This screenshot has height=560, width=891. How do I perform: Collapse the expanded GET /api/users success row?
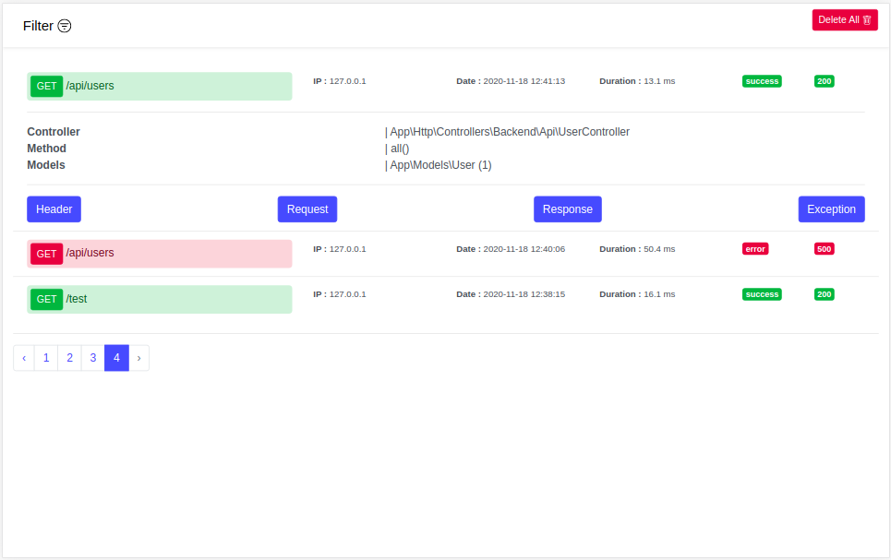160,87
